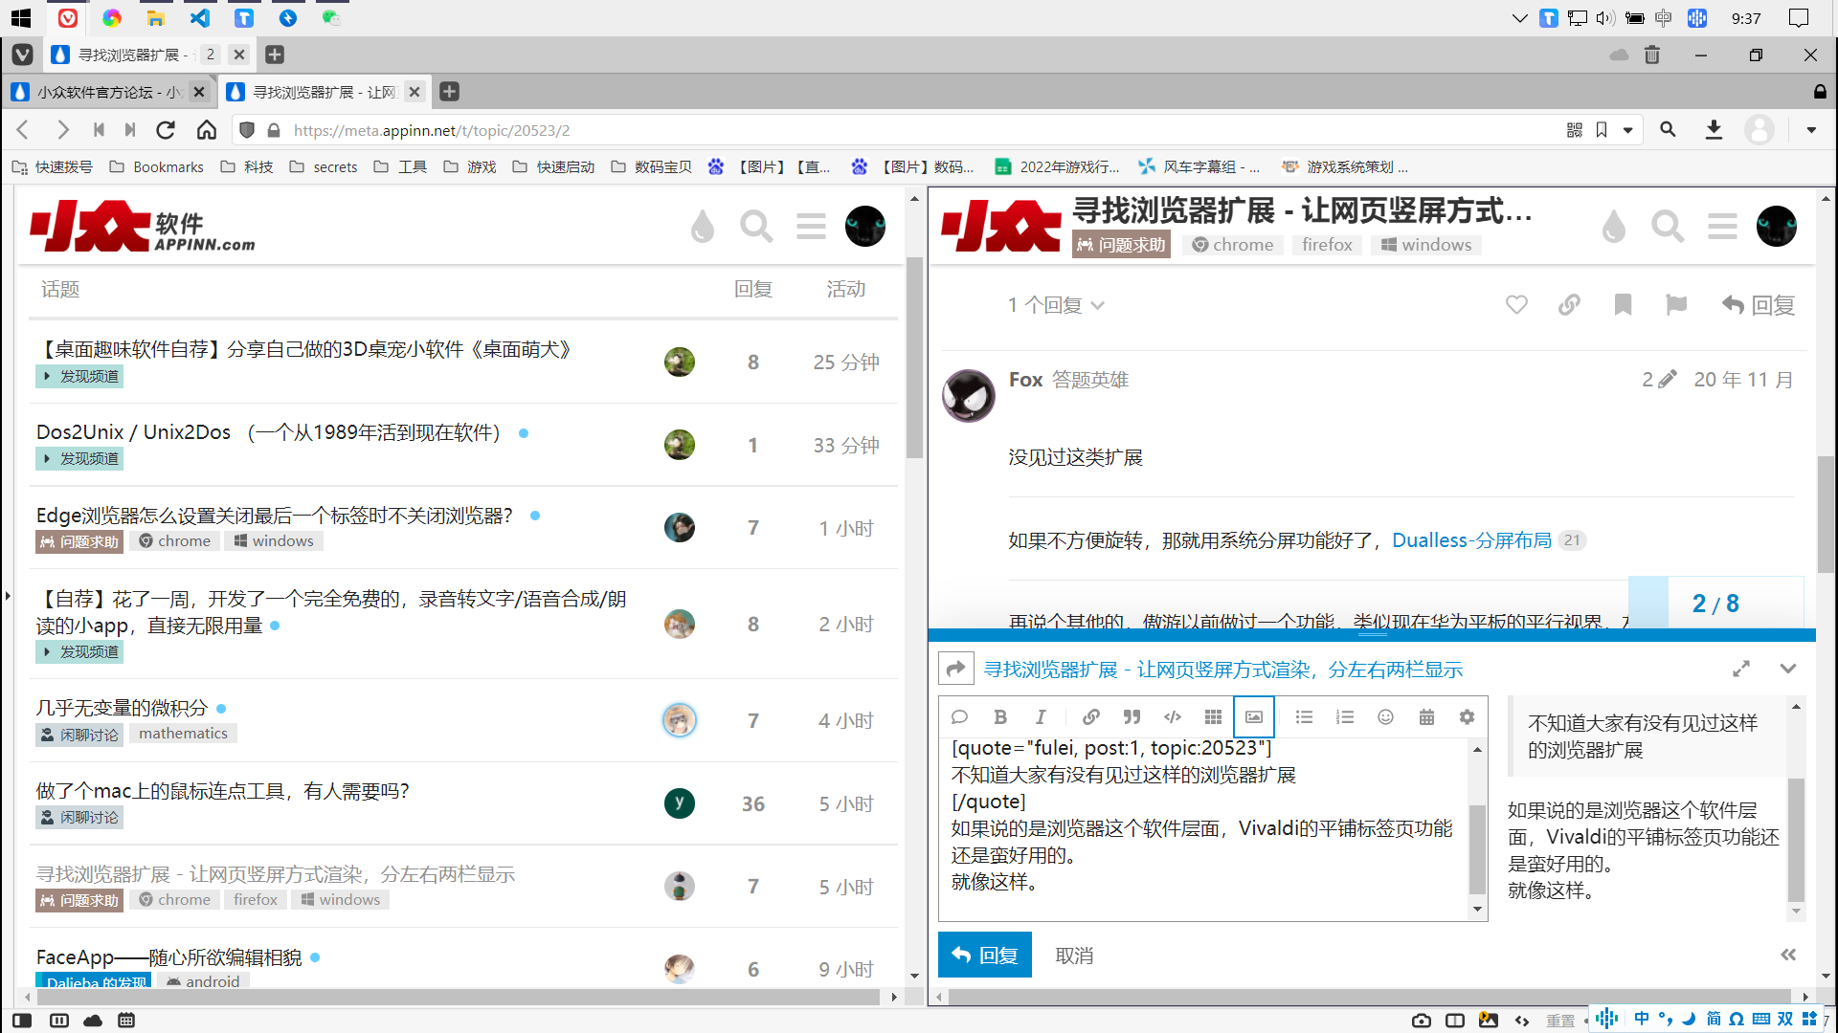1838x1033 pixels.
Task: Insert bulleted list in the editor
Action: [x=1304, y=717]
